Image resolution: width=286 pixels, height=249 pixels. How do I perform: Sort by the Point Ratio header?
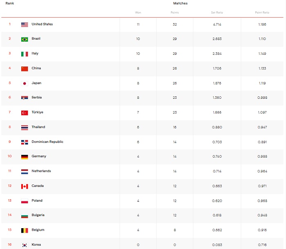click(x=262, y=13)
